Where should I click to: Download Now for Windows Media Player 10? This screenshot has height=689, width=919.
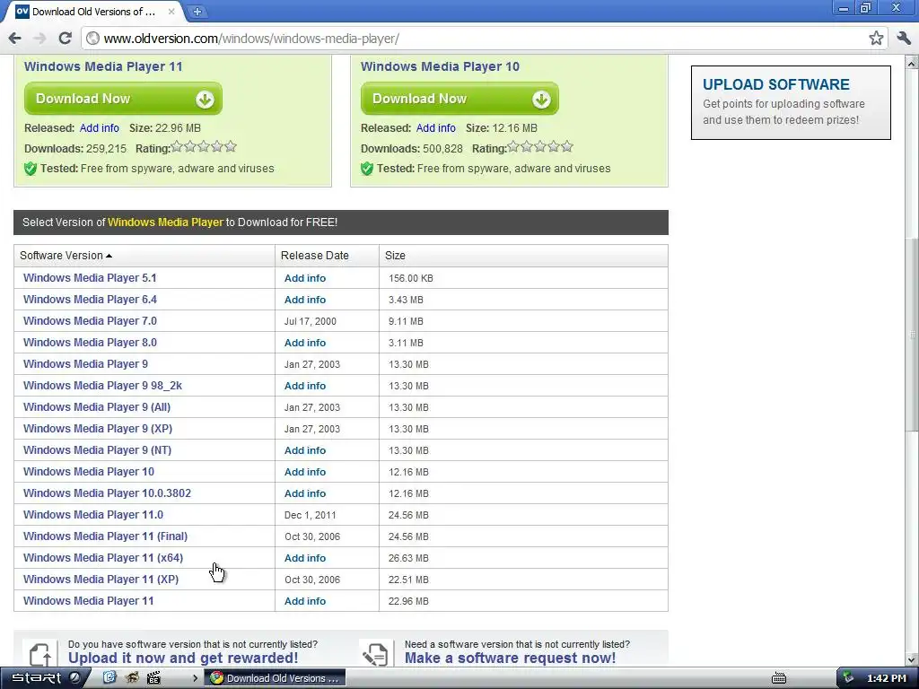pos(459,99)
